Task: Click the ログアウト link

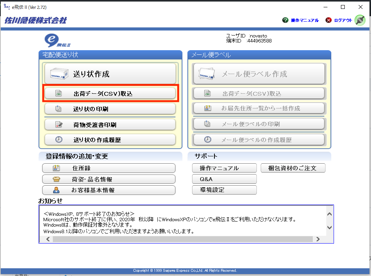Action: 343,20
